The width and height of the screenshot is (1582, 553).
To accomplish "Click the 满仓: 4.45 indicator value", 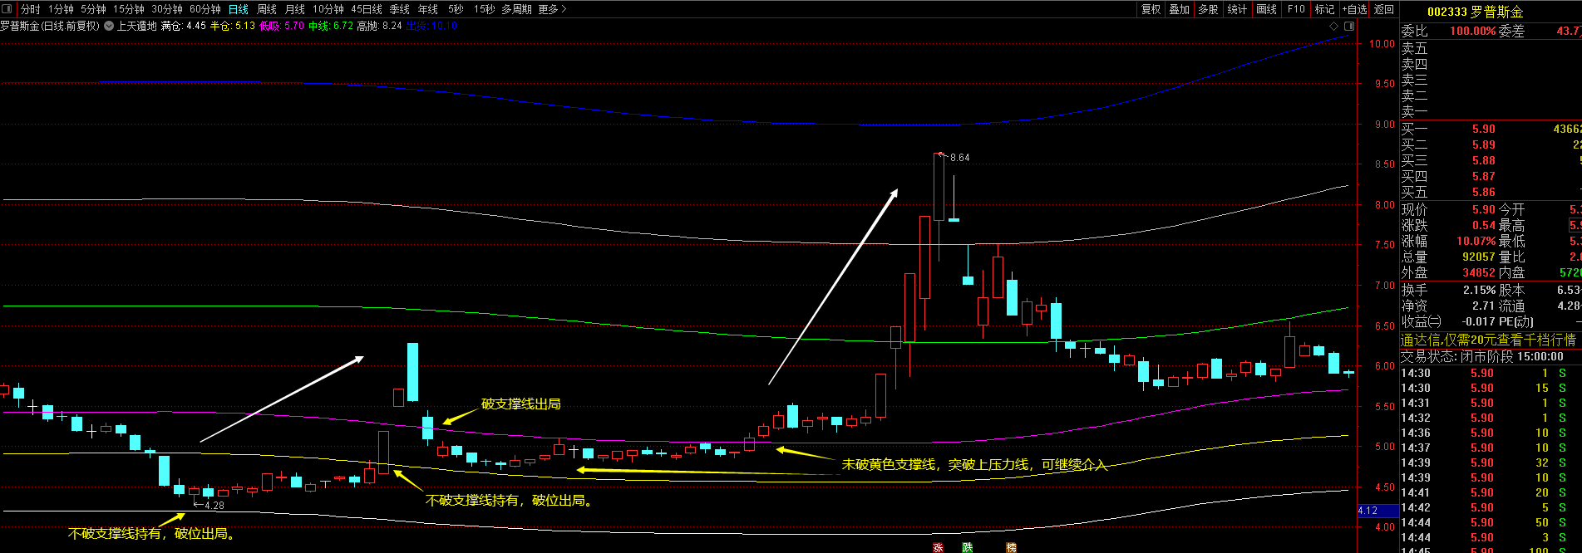I will coord(184,27).
